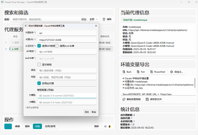
Task: Export environment variables for Bash
Action: 127,72
